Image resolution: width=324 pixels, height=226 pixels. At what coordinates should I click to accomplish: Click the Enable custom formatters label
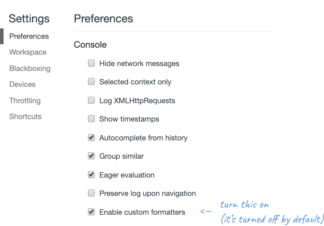click(142, 212)
